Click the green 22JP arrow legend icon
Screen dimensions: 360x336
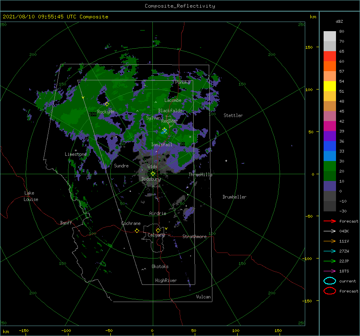pyautogui.click(x=330, y=261)
